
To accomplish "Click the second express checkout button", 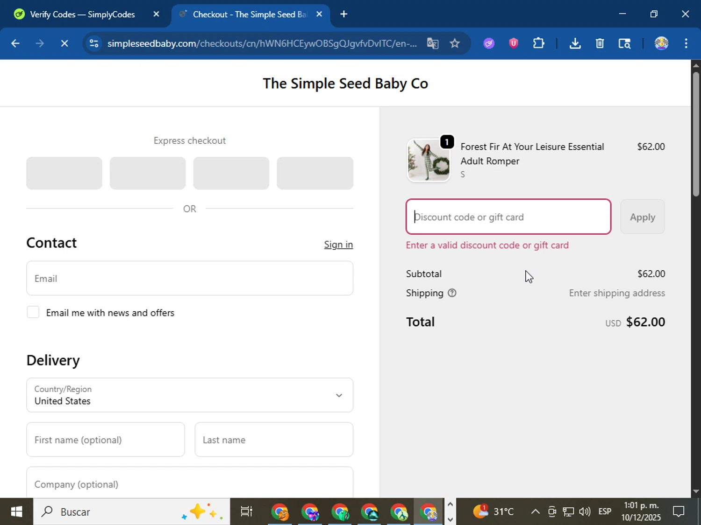I will (x=148, y=173).
